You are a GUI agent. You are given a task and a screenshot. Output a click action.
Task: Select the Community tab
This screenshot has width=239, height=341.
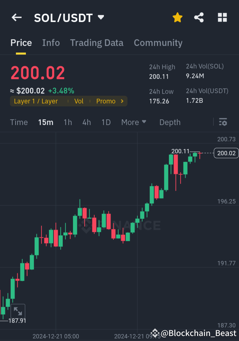pyautogui.click(x=158, y=43)
